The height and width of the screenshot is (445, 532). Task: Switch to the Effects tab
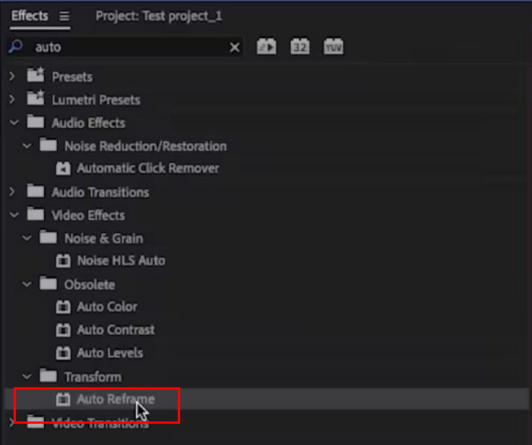[x=30, y=16]
